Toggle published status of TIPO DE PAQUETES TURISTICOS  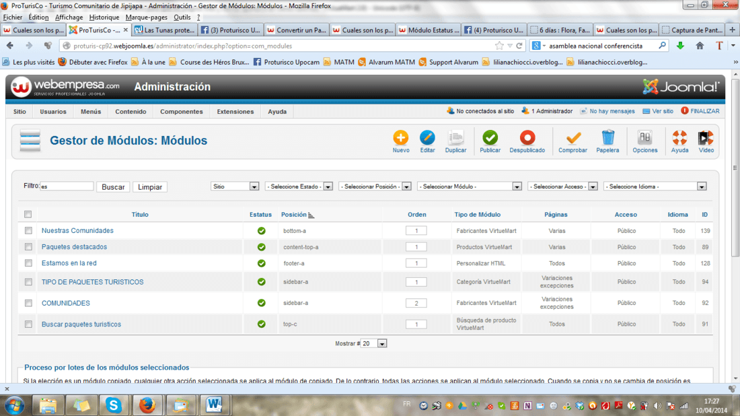point(261,282)
